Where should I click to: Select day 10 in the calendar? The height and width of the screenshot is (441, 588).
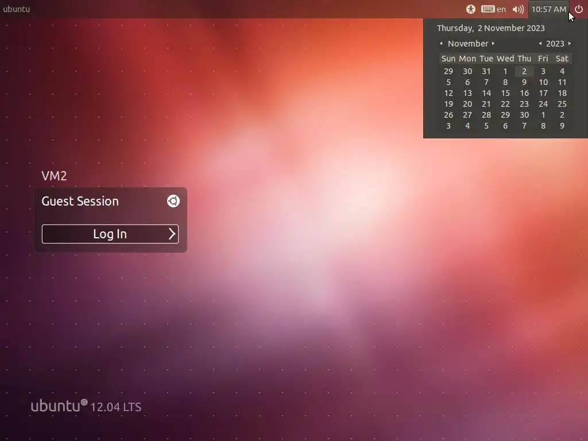[543, 82]
